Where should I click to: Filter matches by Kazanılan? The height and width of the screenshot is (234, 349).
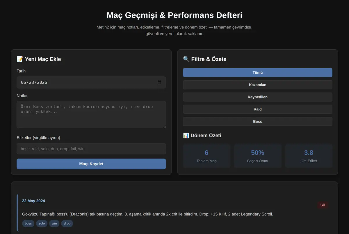[258, 85]
